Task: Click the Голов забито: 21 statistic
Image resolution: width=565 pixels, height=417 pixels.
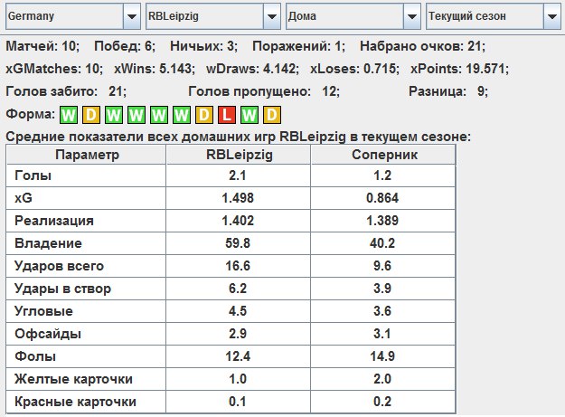Action: (x=66, y=91)
